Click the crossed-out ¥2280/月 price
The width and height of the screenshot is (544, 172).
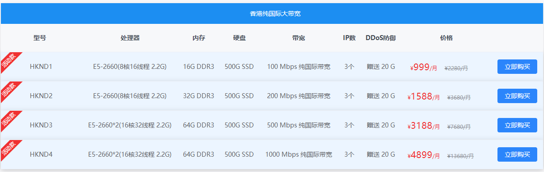[456, 68]
